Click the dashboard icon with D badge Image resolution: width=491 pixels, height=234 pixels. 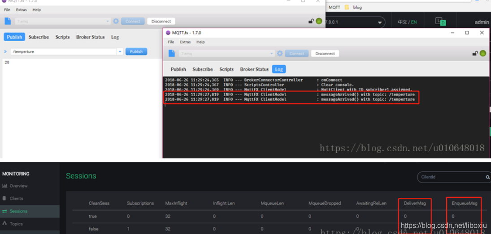coord(440,21)
